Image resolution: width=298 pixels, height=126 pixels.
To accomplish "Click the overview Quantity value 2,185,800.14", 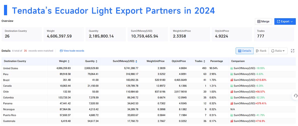I will [x=101, y=36].
